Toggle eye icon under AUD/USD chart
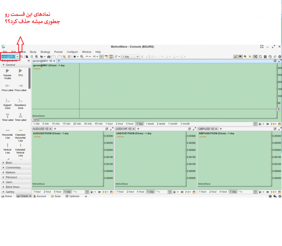The height and width of the screenshot is (246, 282). 99,192
